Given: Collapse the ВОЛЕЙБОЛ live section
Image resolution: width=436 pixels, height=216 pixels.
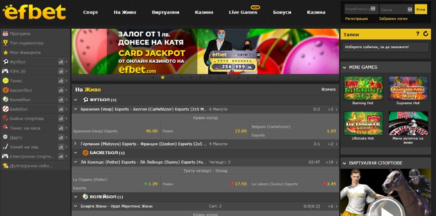Looking at the screenshot, I should (x=76, y=197).
